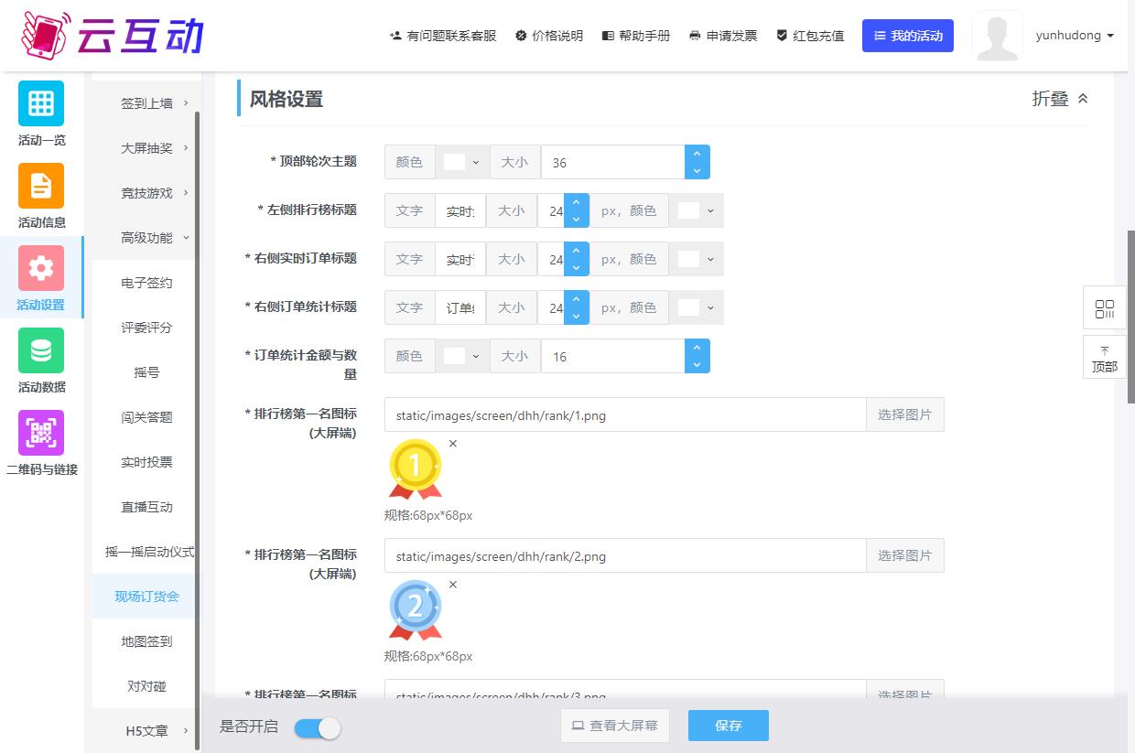Select 实时投票 from the side menu
The height and width of the screenshot is (753, 1135).
(x=146, y=462)
